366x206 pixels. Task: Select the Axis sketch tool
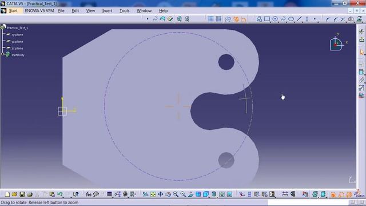307,19
